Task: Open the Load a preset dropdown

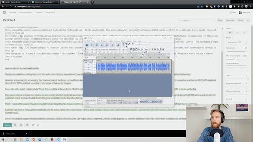Action: tap(196, 20)
